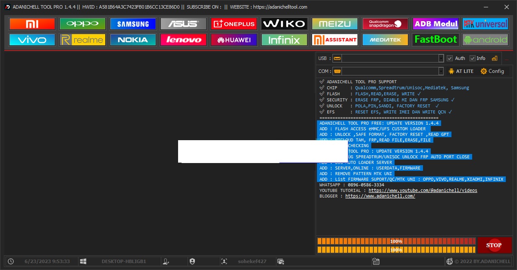Click the date and time 6/23/2023 9:53:33
The height and width of the screenshot is (270, 517).
coord(47,261)
